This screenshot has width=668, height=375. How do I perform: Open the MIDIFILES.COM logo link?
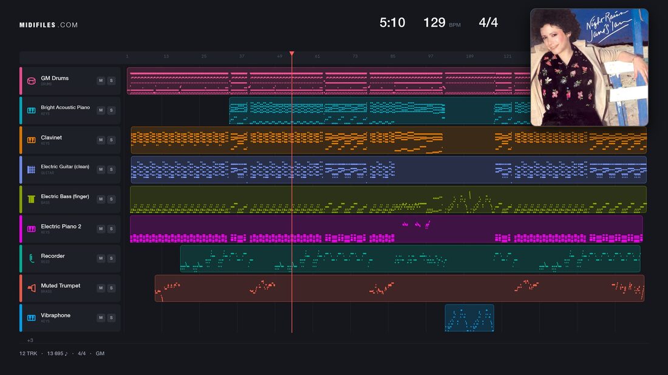click(x=49, y=25)
